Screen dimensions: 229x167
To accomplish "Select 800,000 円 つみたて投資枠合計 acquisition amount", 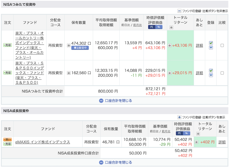I will [108, 91].
